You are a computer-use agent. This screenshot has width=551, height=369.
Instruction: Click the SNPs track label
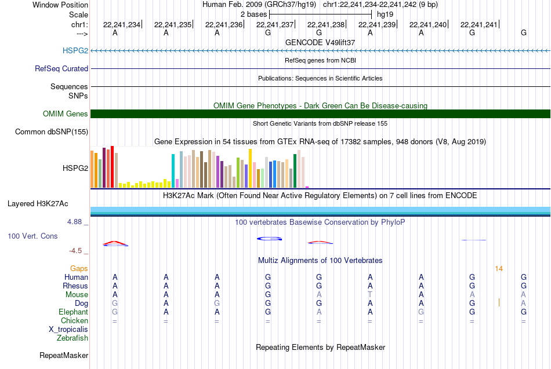coord(78,96)
